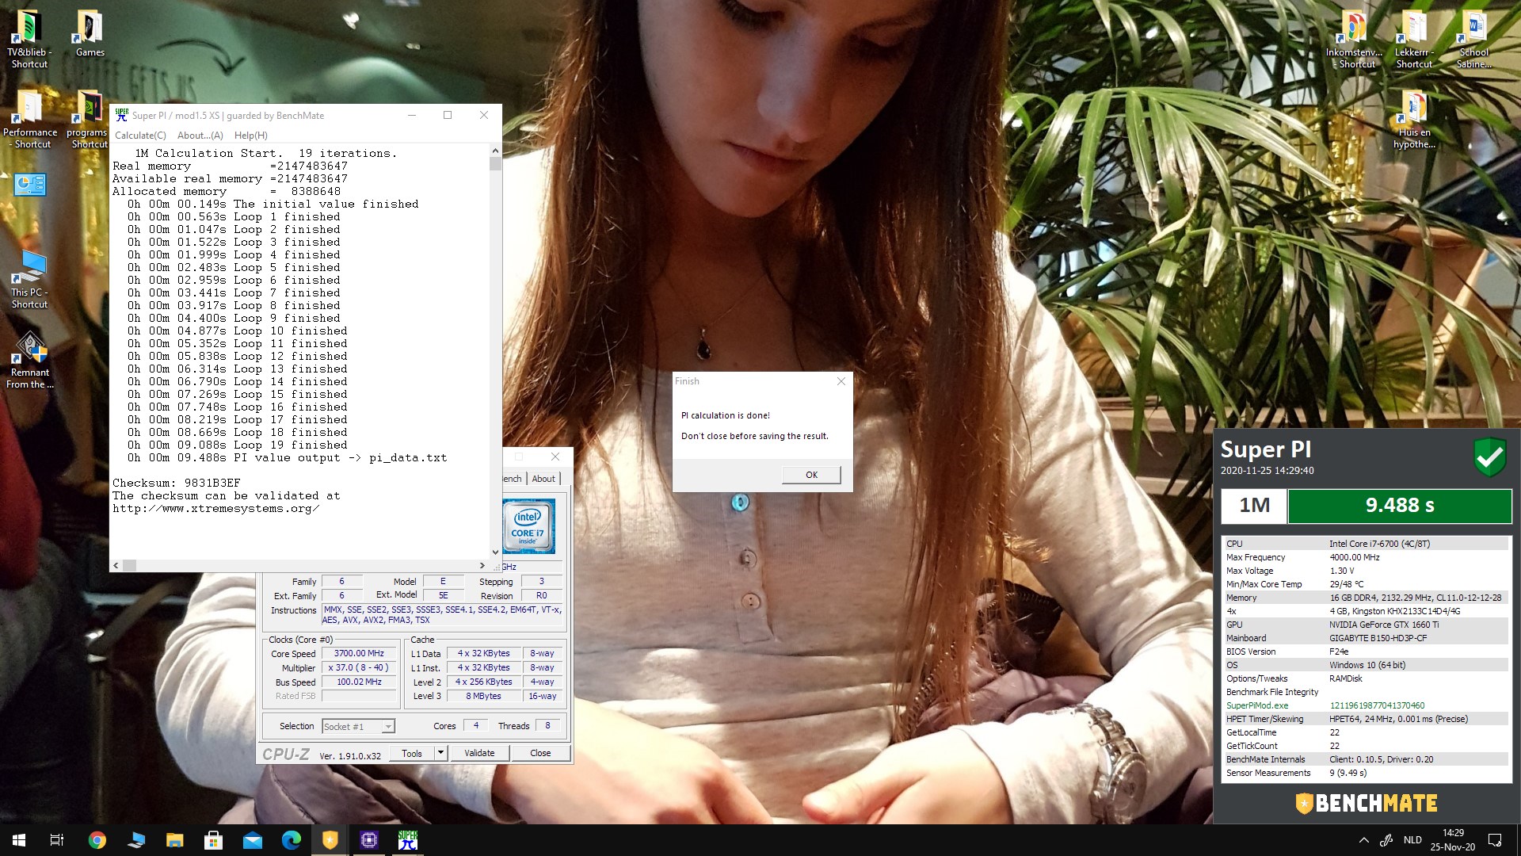Open Microsoft Store from the taskbar
The width and height of the screenshot is (1521, 856).
(x=214, y=840)
